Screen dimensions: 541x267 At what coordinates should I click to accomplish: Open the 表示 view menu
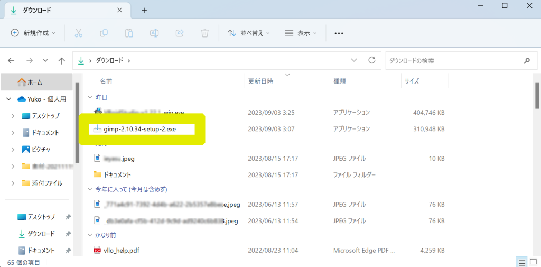click(x=301, y=33)
